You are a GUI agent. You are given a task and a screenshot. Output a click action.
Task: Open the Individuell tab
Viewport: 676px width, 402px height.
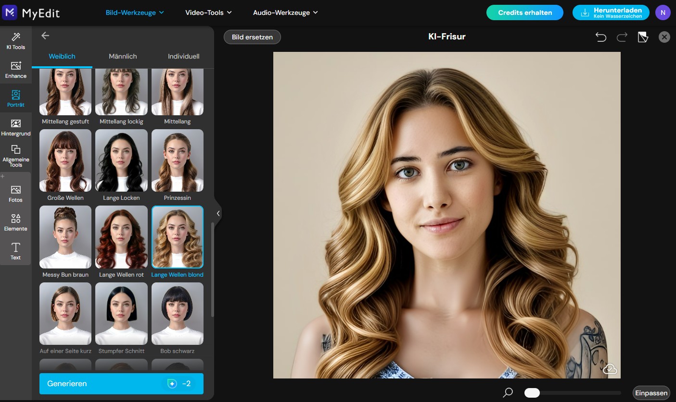(183, 56)
